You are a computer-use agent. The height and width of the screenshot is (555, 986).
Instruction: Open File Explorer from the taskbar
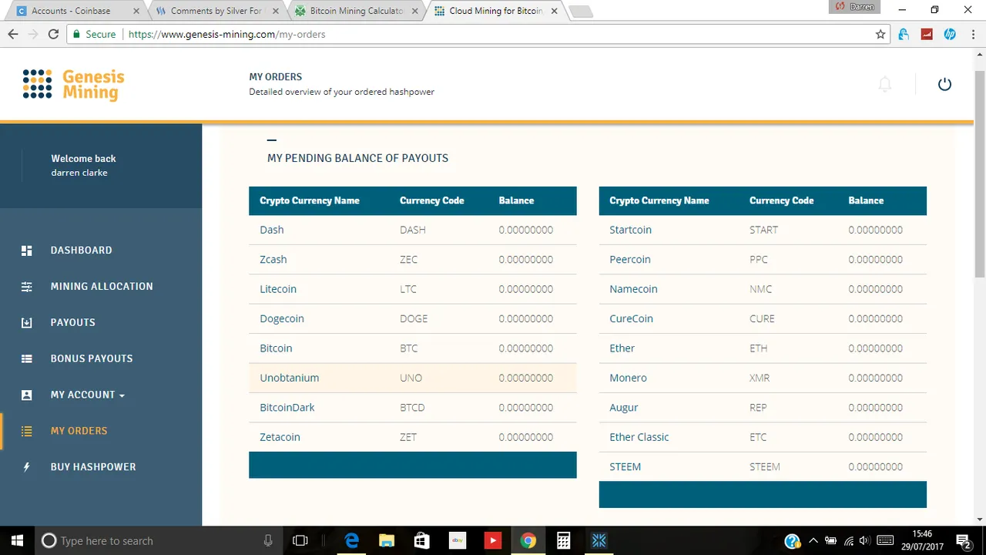(x=387, y=541)
